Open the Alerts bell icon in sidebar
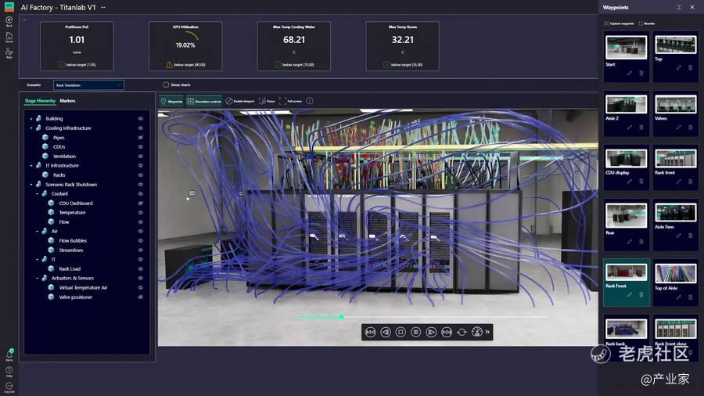This screenshot has width=704, height=396. 9,355
